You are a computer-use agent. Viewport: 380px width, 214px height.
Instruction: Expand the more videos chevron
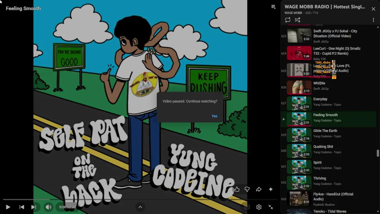pos(140,207)
